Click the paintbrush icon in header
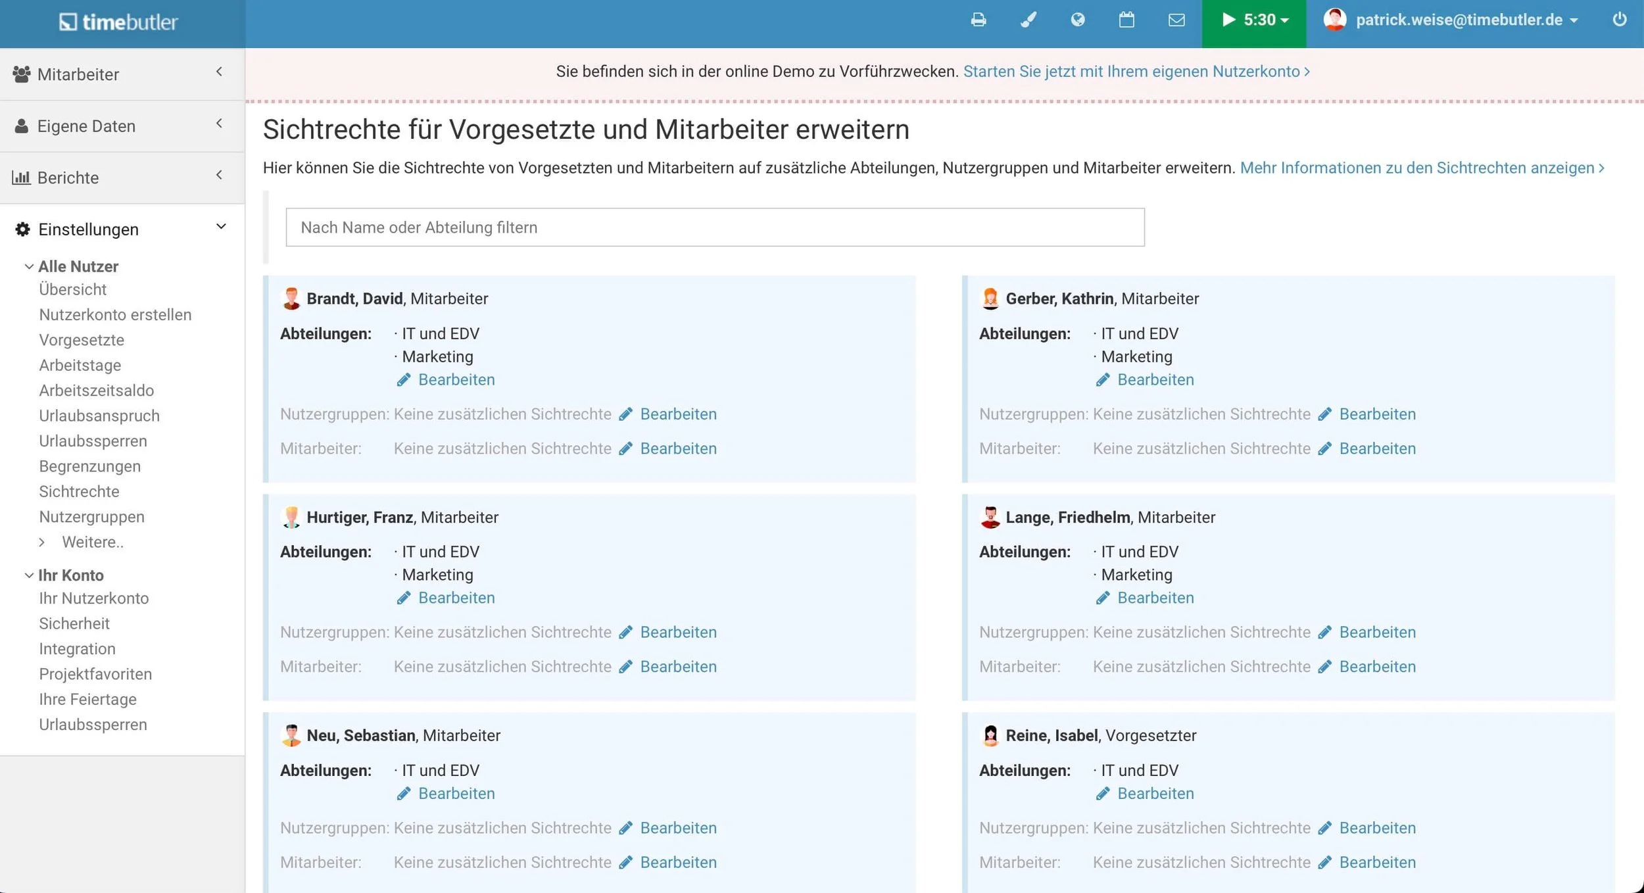 pyautogui.click(x=1028, y=20)
